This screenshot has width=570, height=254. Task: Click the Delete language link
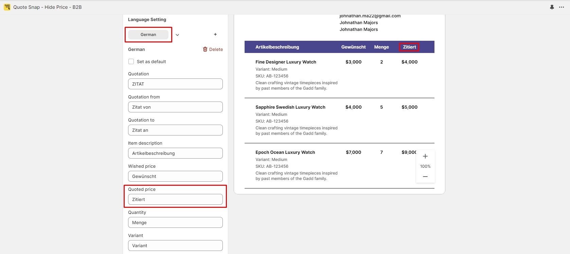pyautogui.click(x=216, y=49)
